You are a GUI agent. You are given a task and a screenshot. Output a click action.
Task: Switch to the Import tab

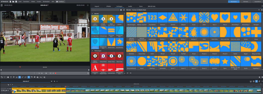coord(97,6)
